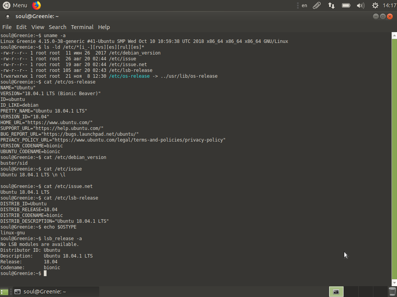Click the 'VERSION="18.04.1 LTS (Bionic Beaver)"' line
This screenshot has width=397, height=297.
[x=50, y=94]
